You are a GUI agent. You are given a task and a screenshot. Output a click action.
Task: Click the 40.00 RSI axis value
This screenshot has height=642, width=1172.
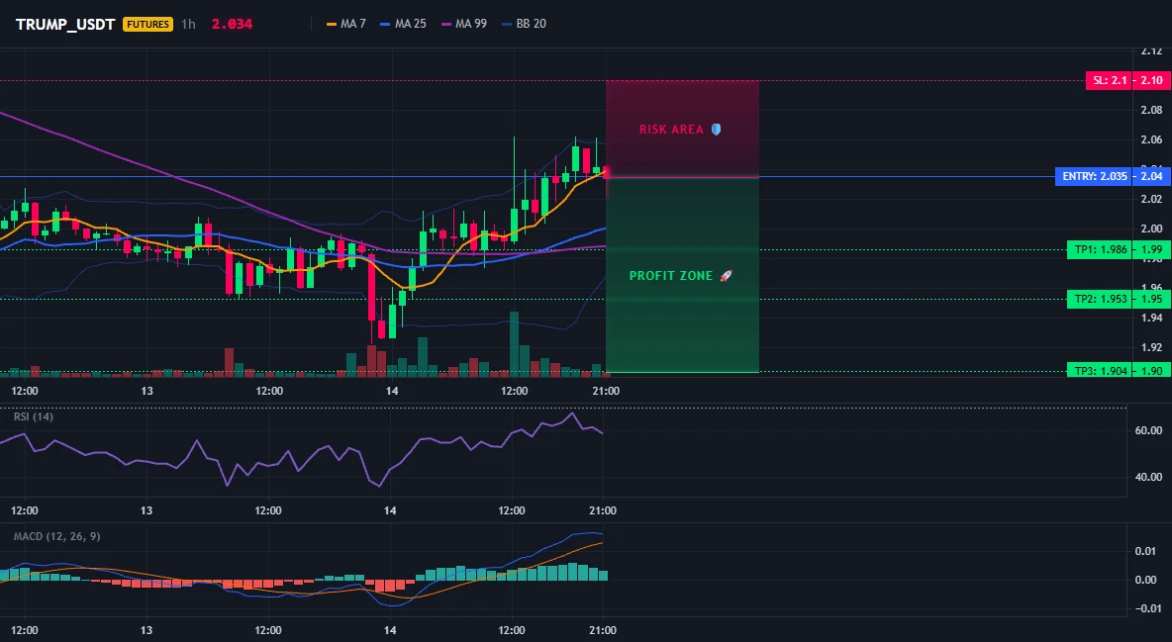pos(1149,477)
